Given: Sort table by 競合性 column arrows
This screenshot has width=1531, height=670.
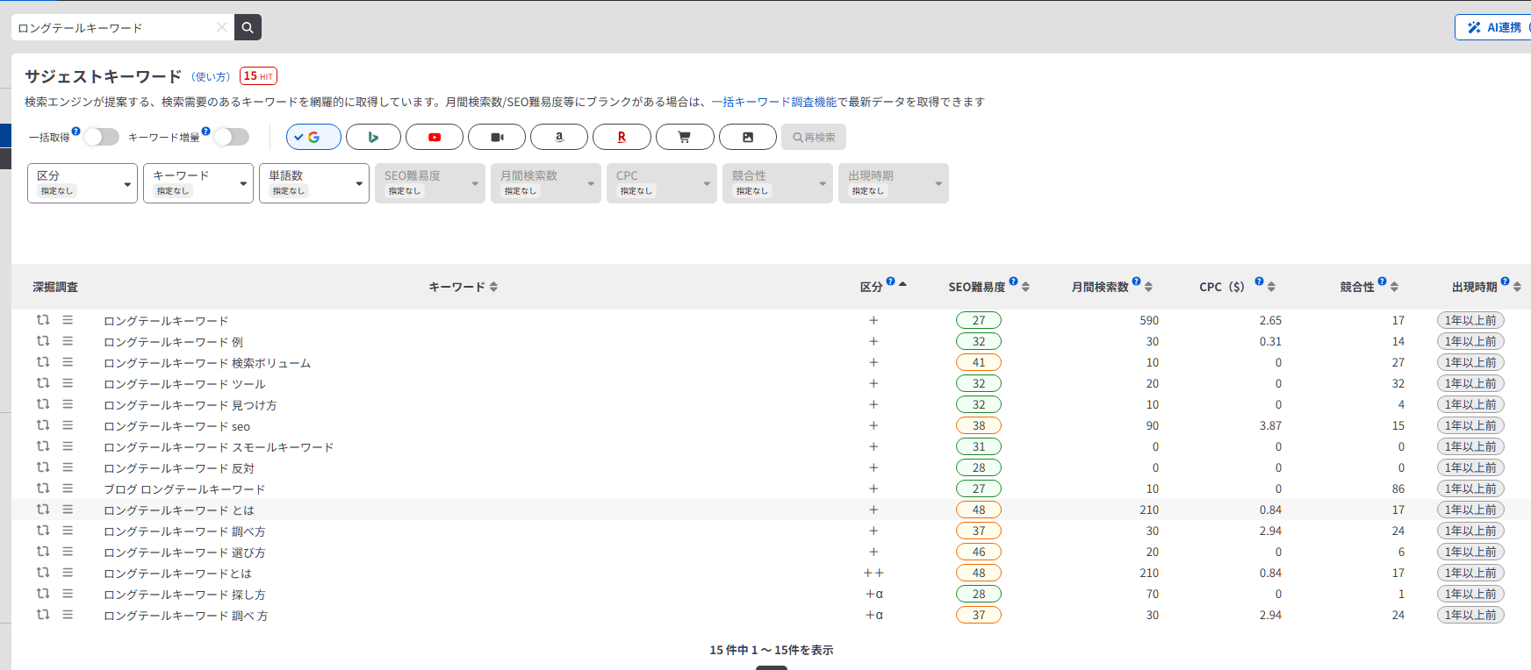Looking at the screenshot, I should point(1394,287).
